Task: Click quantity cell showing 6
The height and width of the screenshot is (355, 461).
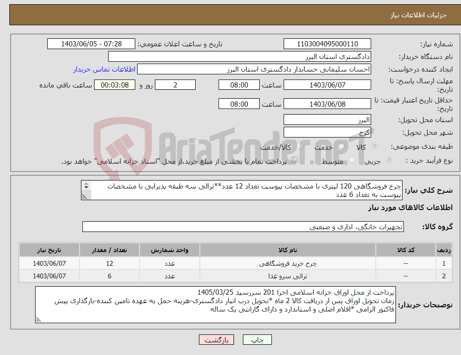Action: [x=110, y=276]
